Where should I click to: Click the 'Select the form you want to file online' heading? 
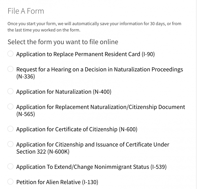click(x=63, y=42)
